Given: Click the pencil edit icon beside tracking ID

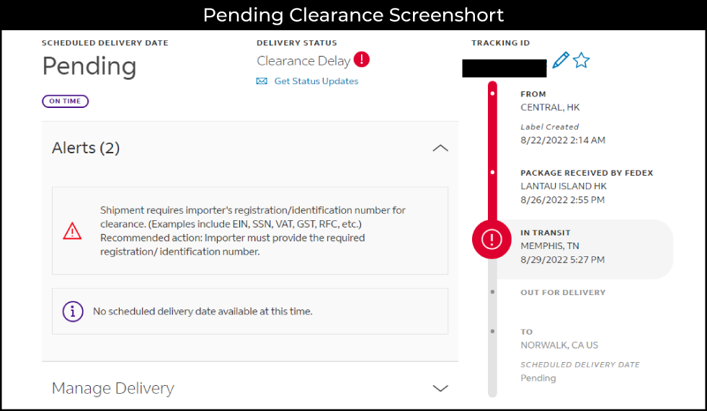Looking at the screenshot, I should [561, 60].
